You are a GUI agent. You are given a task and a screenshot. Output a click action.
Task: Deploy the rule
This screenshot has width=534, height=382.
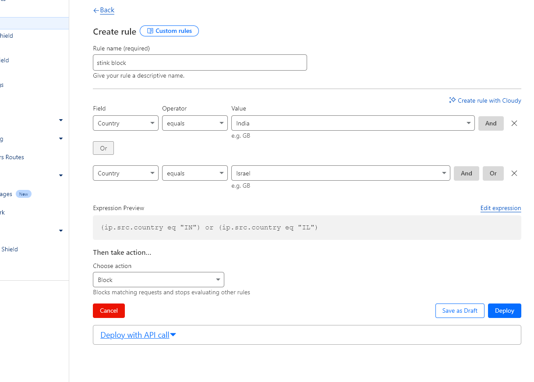tap(505, 311)
